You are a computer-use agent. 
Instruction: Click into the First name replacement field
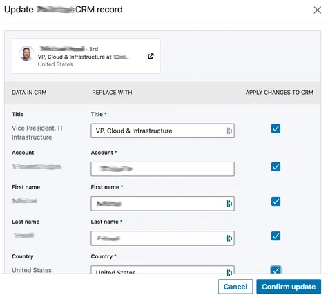point(162,204)
